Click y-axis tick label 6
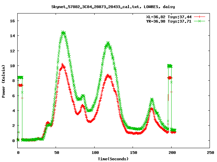This screenshot has height=162, width=217. point(14,96)
